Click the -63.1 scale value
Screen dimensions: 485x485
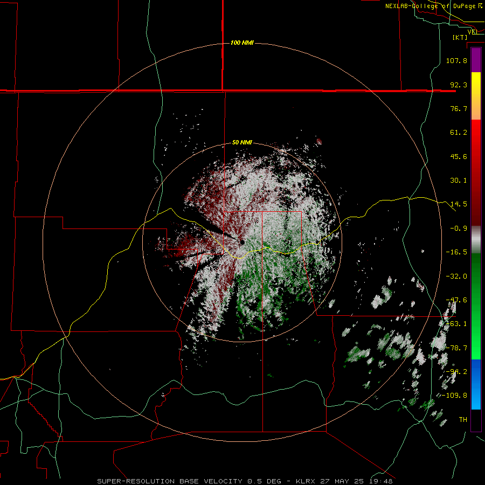tap(456, 324)
